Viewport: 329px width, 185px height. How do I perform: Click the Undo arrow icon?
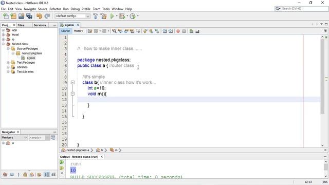click(39, 16)
